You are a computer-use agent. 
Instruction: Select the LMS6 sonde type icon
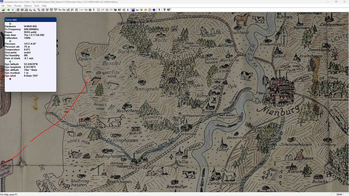coord(68,10)
